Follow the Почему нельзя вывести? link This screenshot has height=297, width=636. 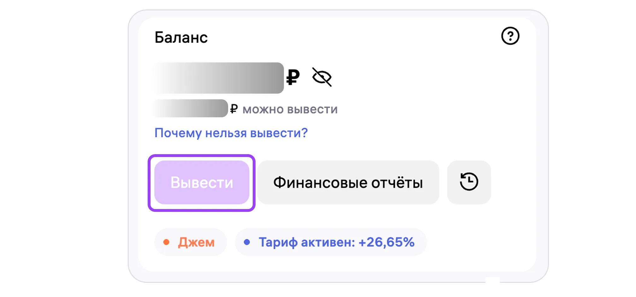[231, 133]
